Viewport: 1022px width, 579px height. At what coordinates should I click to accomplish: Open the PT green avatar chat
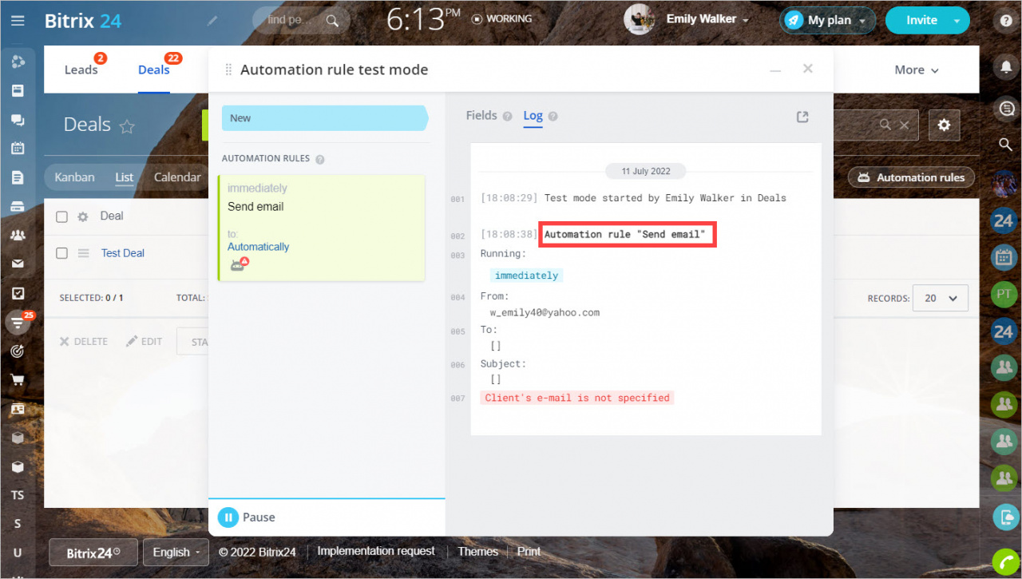(x=1004, y=294)
